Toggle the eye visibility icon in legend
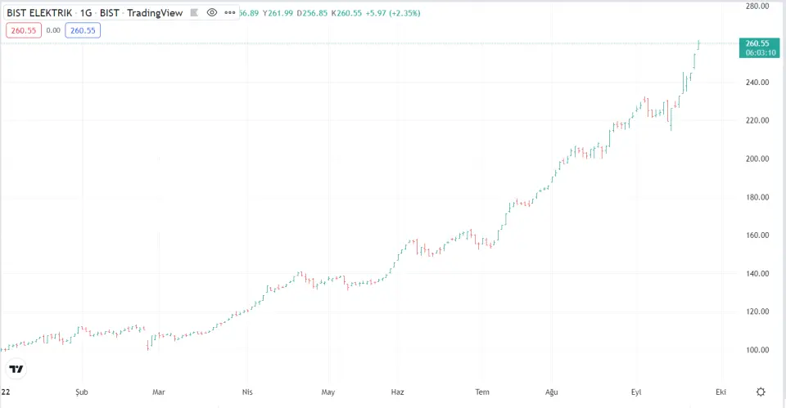786x408 pixels. click(212, 13)
